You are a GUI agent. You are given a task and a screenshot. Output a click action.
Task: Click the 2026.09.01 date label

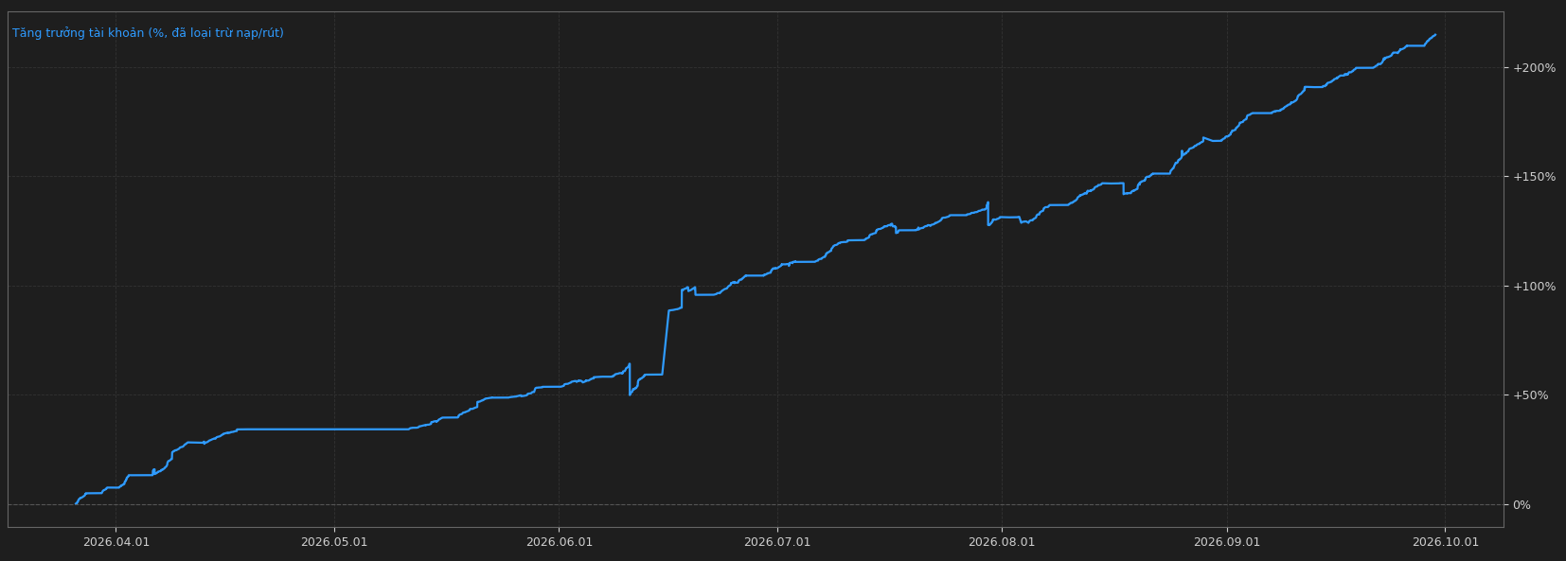pyautogui.click(x=1227, y=542)
